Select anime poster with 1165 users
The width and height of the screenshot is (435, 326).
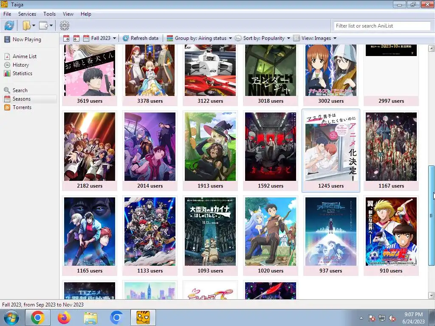tap(90, 235)
